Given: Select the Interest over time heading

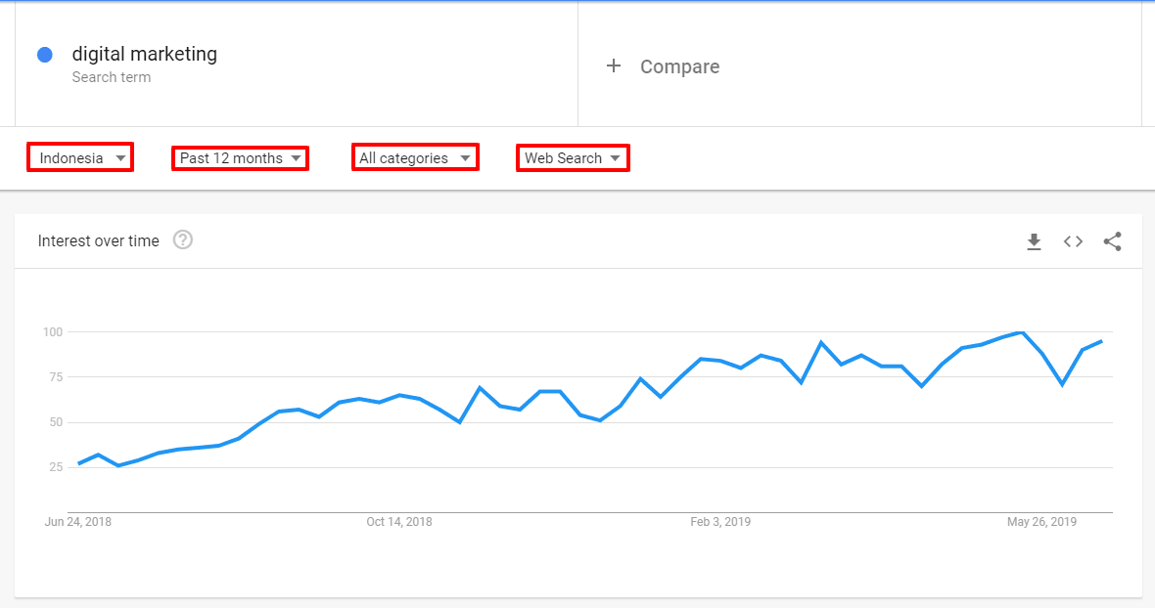Looking at the screenshot, I should coord(98,240).
